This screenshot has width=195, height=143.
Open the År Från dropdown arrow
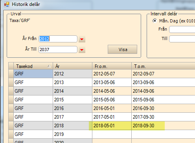point(82,39)
